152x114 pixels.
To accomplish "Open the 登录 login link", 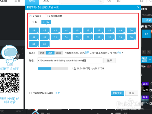I will coord(87,53).
